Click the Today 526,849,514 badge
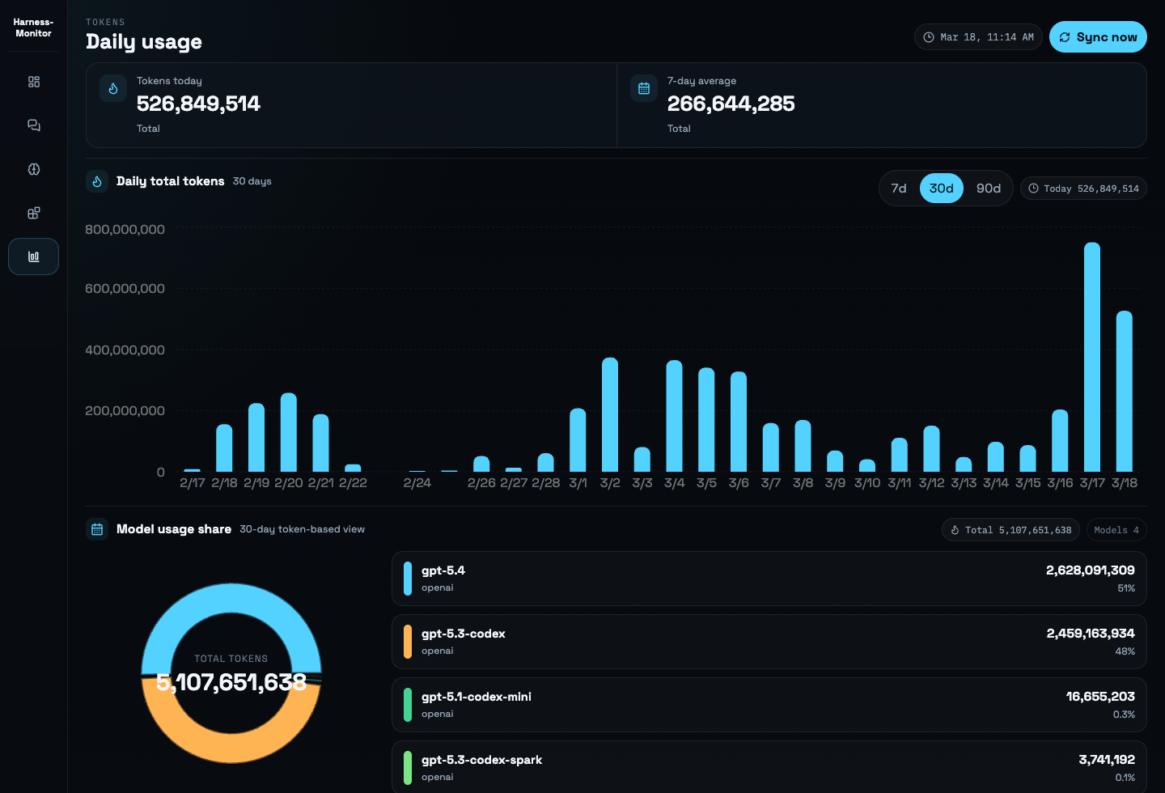 coord(1082,189)
